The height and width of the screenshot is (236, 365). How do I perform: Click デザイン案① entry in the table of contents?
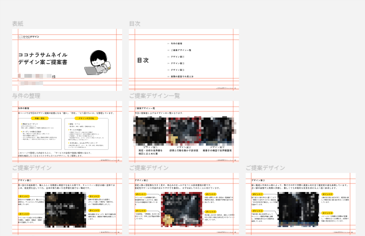[x=178, y=57]
